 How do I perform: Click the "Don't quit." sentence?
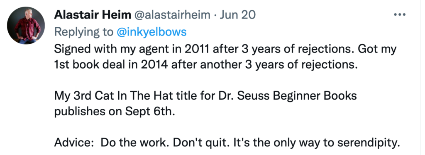[x=202, y=142]
